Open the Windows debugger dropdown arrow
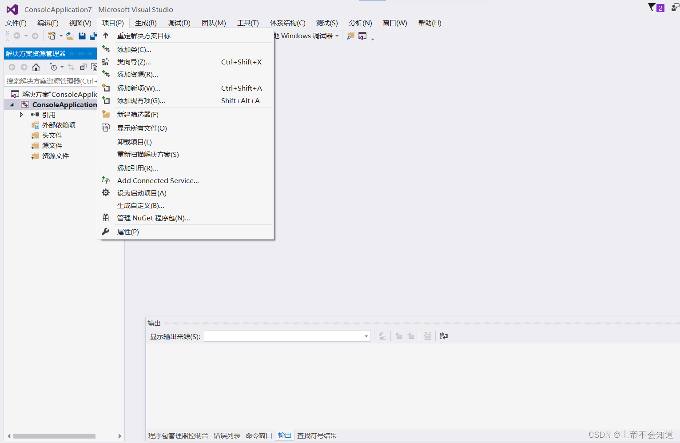 337,36
